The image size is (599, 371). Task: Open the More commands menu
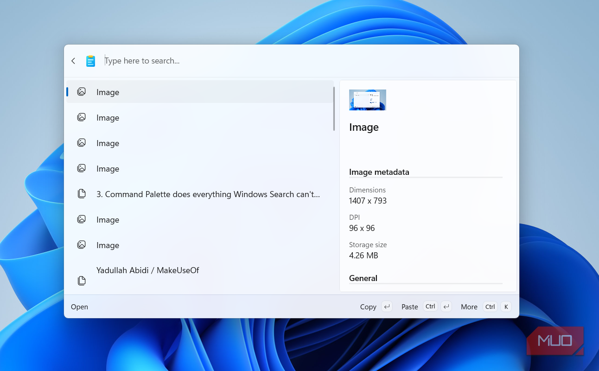point(486,307)
